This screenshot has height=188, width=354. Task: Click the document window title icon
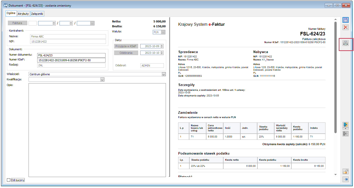[5, 5]
